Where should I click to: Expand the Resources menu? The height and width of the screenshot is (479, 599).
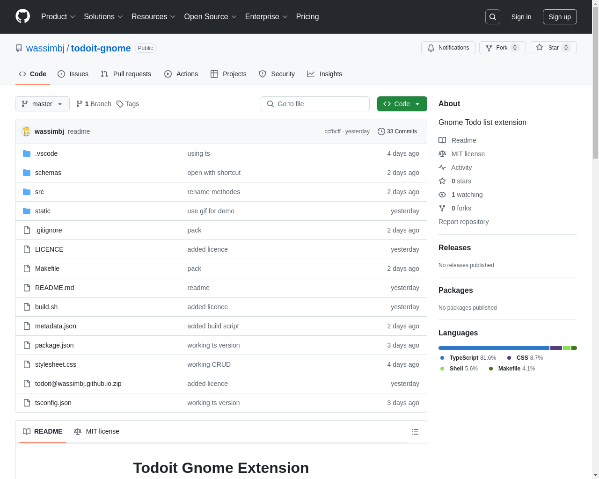(x=153, y=17)
